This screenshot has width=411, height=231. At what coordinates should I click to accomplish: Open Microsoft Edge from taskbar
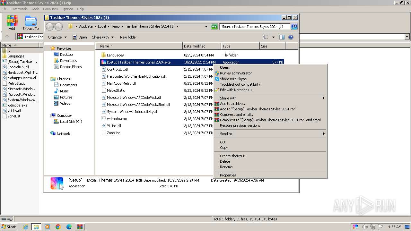(x=69, y=227)
